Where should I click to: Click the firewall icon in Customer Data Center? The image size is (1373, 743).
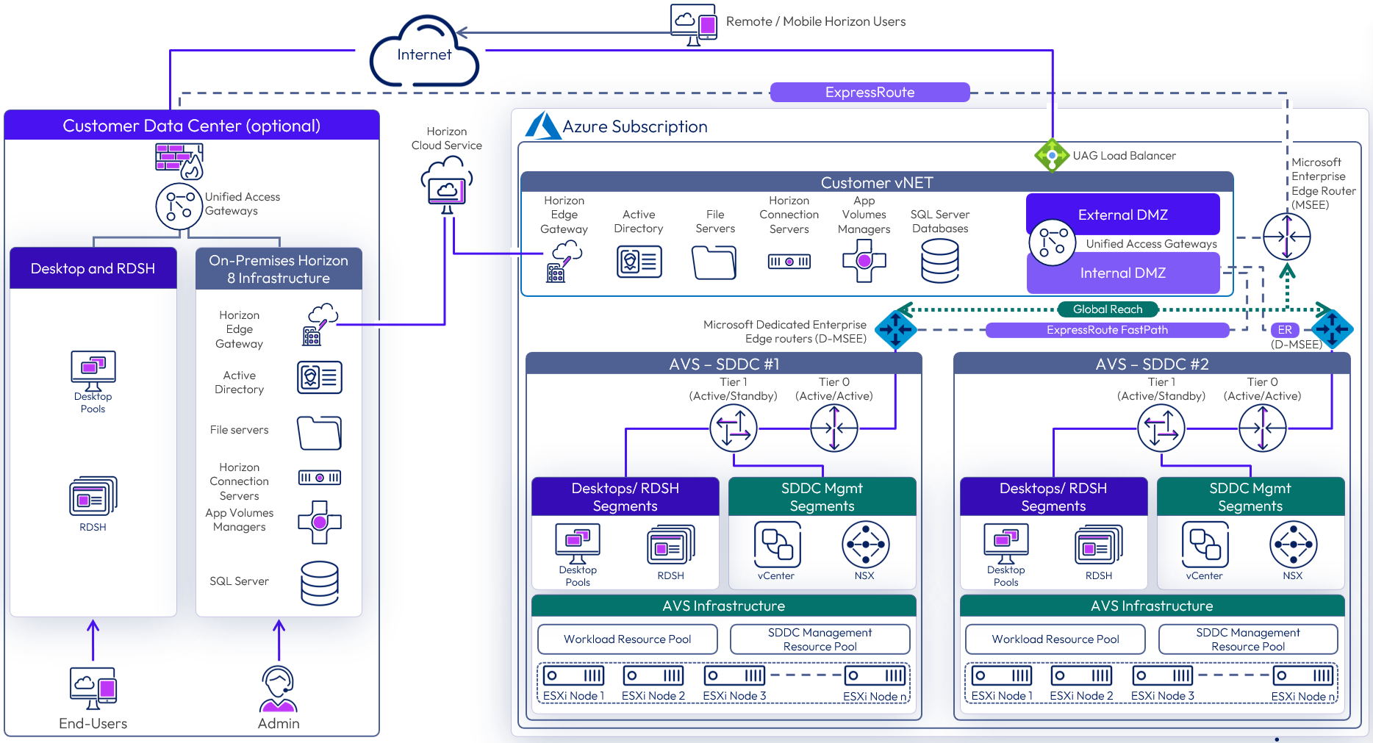[179, 159]
